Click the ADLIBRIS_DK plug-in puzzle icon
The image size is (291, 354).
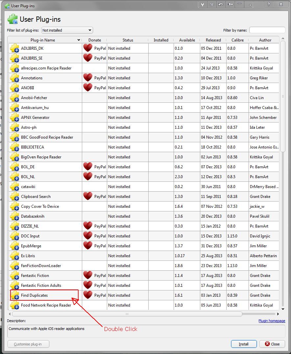pyautogui.click(x=14, y=48)
